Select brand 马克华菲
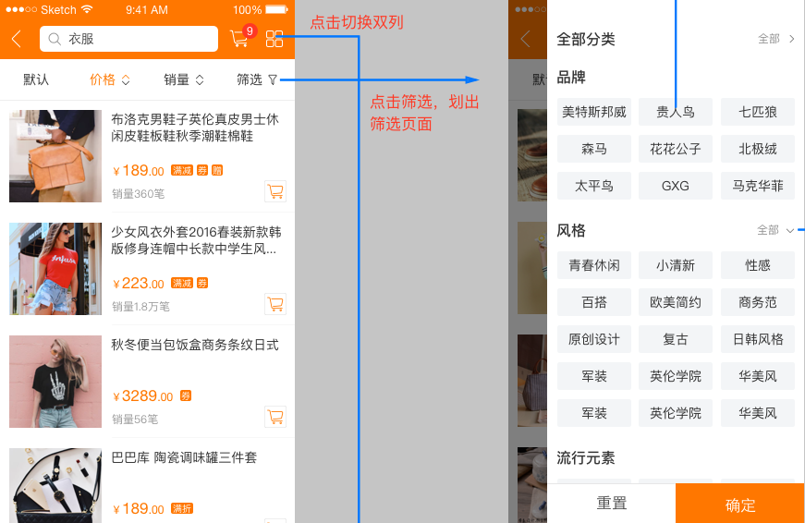The width and height of the screenshot is (805, 523). pyautogui.click(x=758, y=186)
